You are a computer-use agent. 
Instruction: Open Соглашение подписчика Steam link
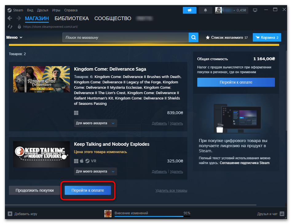tap(245, 163)
